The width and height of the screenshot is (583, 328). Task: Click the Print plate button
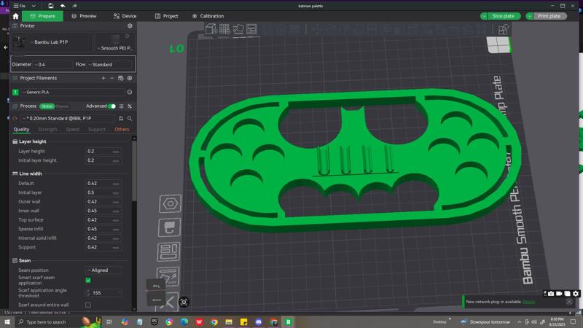tap(549, 16)
